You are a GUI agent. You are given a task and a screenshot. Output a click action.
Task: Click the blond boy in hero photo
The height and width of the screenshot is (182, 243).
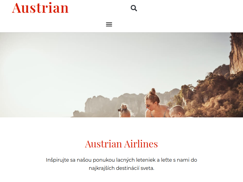coord(177,111)
